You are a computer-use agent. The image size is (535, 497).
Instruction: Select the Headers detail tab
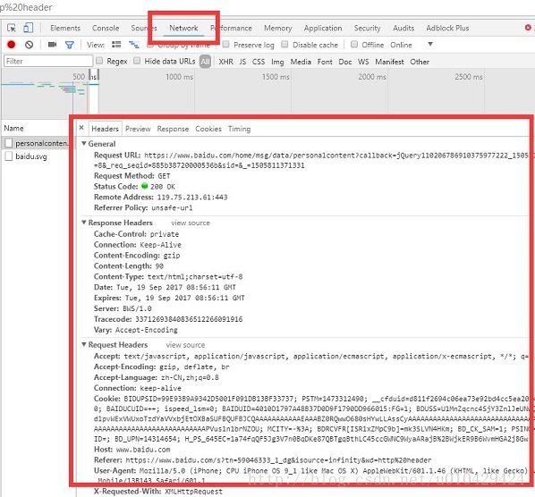(x=105, y=129)
